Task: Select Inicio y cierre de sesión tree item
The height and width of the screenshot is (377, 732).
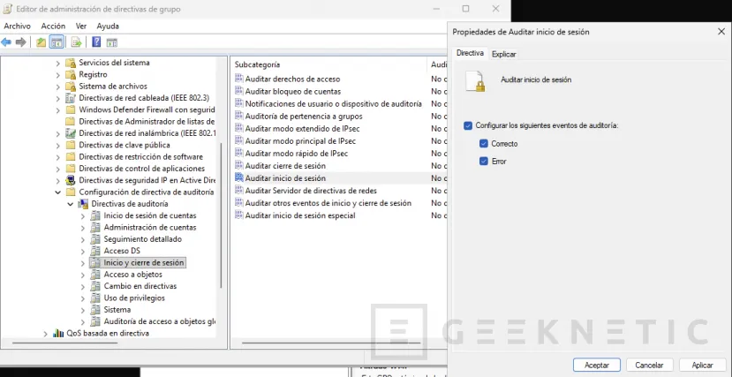Action: point(144,263)
